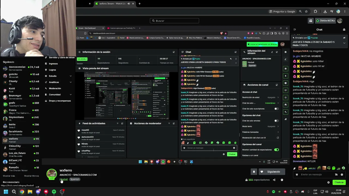Open Brunenger channel in following list
The image size is (349, 196).
21,97
